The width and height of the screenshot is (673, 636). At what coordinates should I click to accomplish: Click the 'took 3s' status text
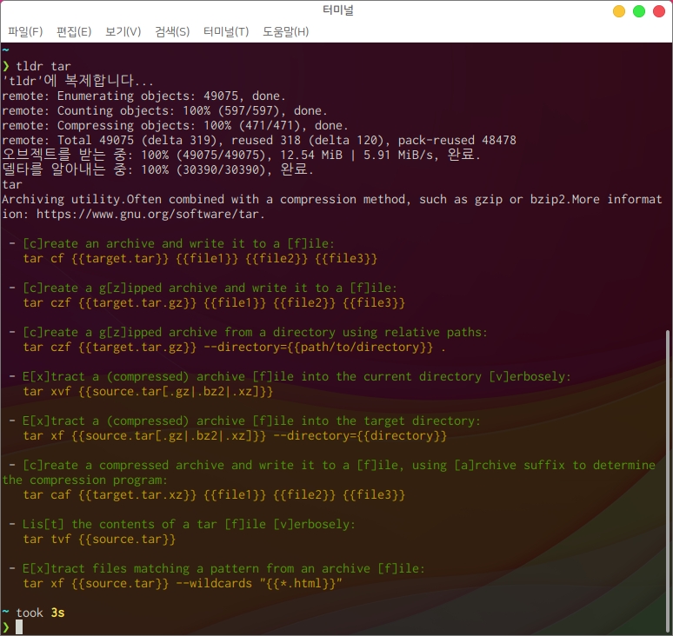[40, 613]
